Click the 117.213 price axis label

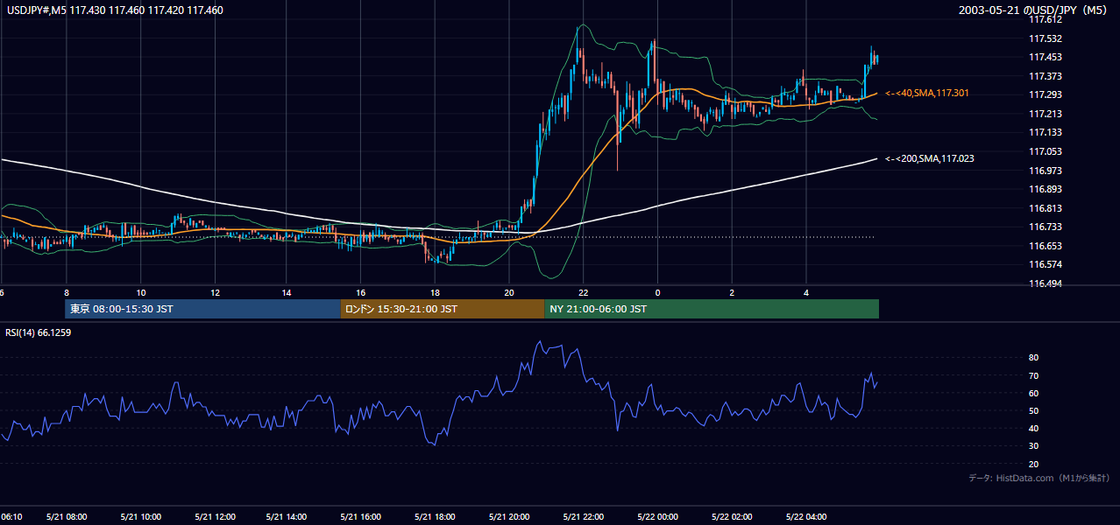[x=1046, y=114]
